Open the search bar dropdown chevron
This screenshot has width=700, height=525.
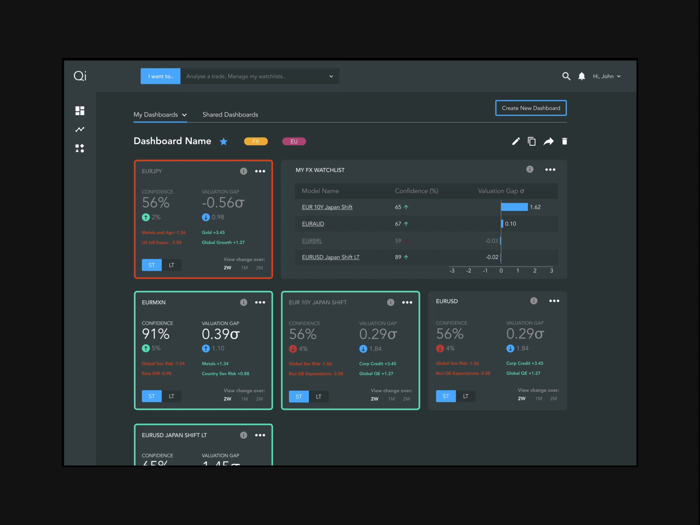331,76
